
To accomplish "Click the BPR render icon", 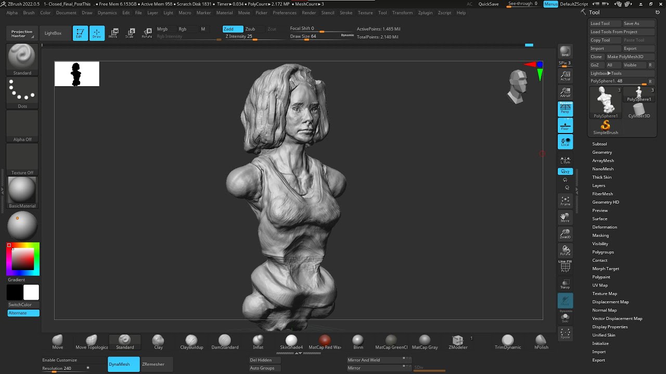I will pyautogui.click(x=565, y=51).
